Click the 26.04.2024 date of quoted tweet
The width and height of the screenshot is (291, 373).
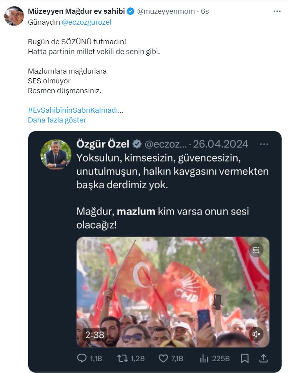[x=221, y=144]
